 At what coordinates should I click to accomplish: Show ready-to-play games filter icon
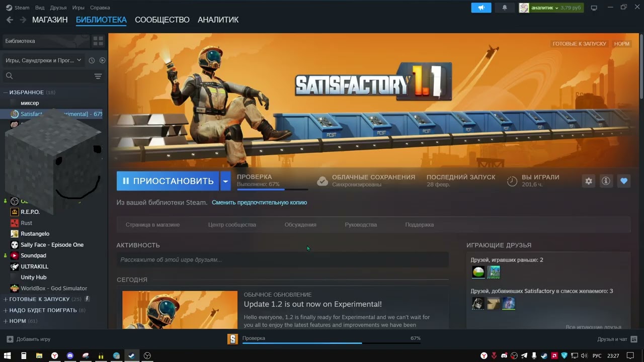tap(102, 60)
